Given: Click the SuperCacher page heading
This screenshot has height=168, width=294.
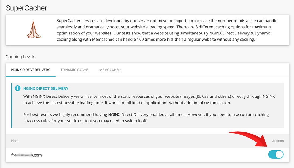Looking at the screenshot, I should point(26,8).
